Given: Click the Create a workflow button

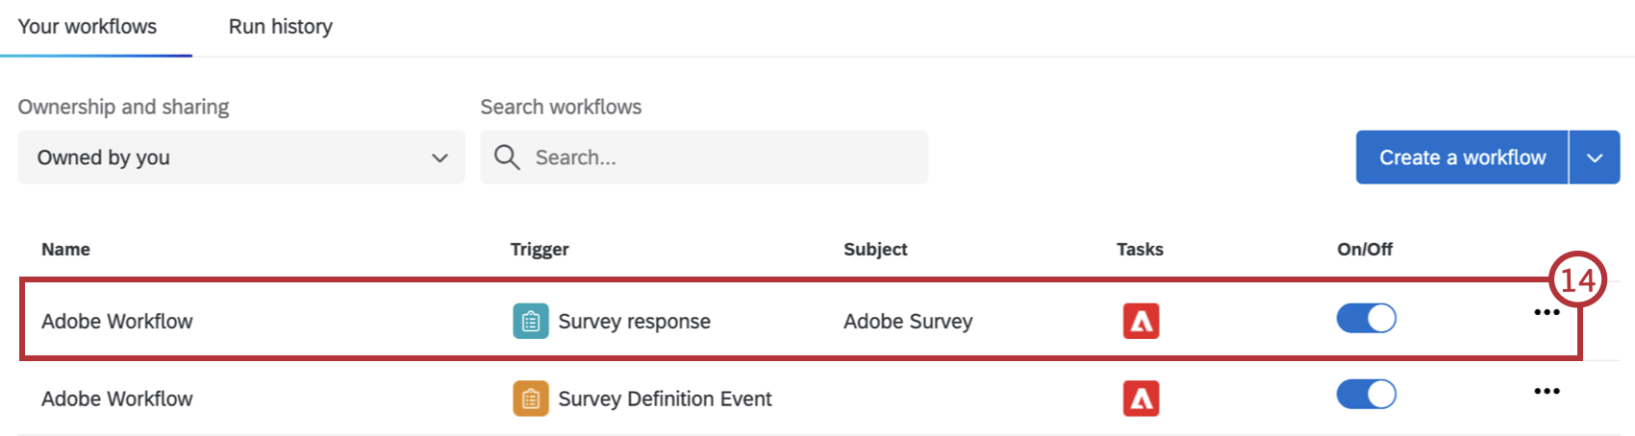Looking at the screenshot, I should (x=1462, y=157).
